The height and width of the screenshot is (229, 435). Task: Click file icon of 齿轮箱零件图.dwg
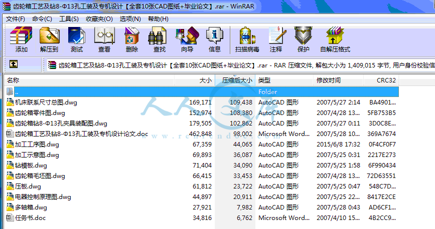pyautogui.click(x=10, y=113)
